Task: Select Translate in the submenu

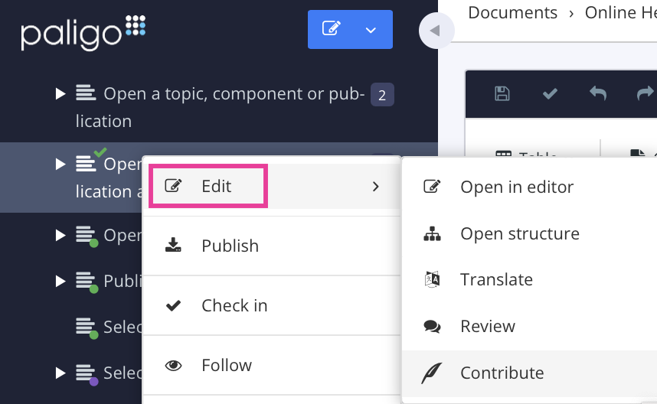Action: click(x=529, y=279)
